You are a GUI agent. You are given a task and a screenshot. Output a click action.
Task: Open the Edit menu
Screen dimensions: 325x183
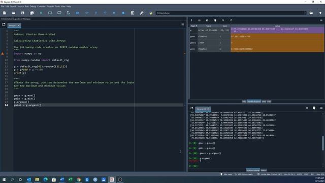click(x=7, y=7)
